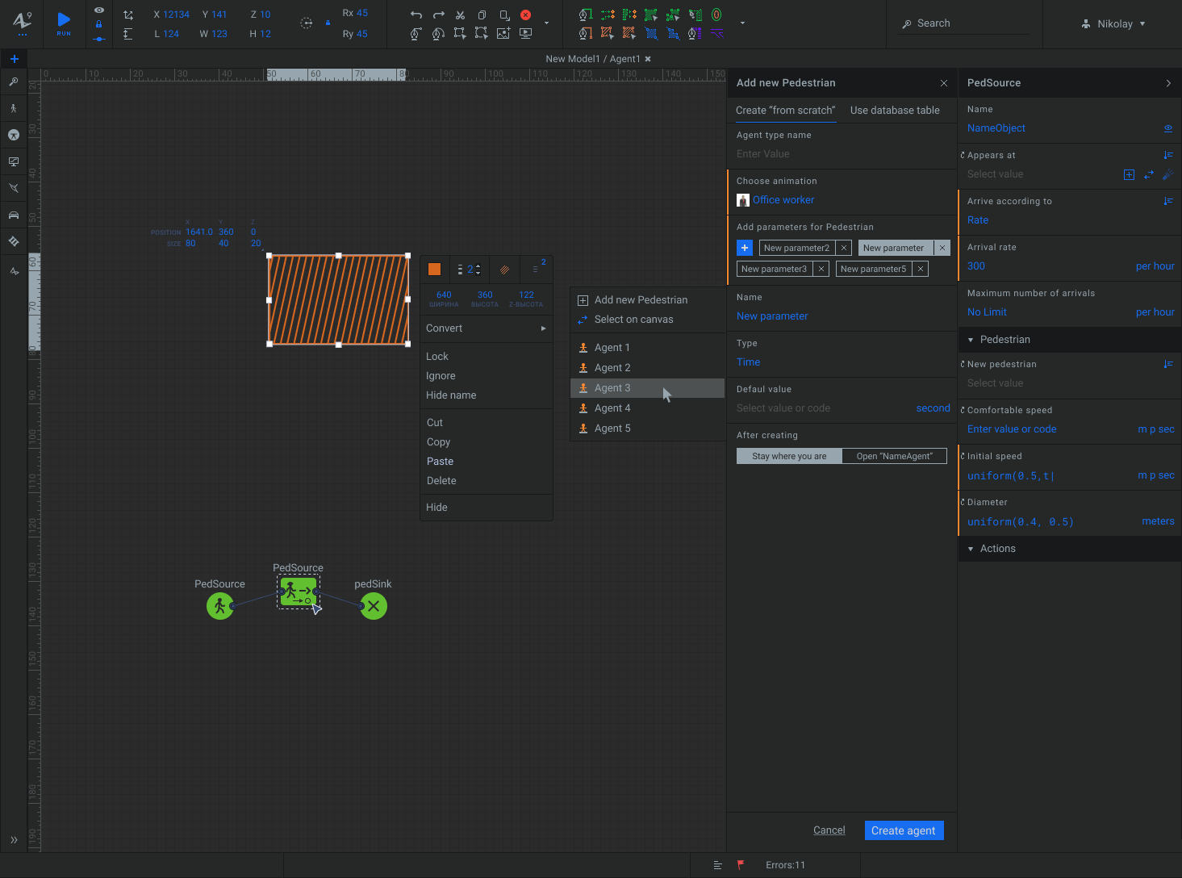Click the blue plus at sidebar top
The height and width of the screenshot is (878, 1182).
point(14,59)
